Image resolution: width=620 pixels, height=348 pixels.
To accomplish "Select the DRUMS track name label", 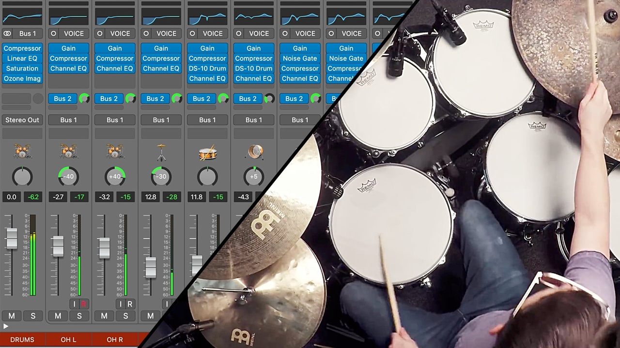I will (x=22, y=340).
